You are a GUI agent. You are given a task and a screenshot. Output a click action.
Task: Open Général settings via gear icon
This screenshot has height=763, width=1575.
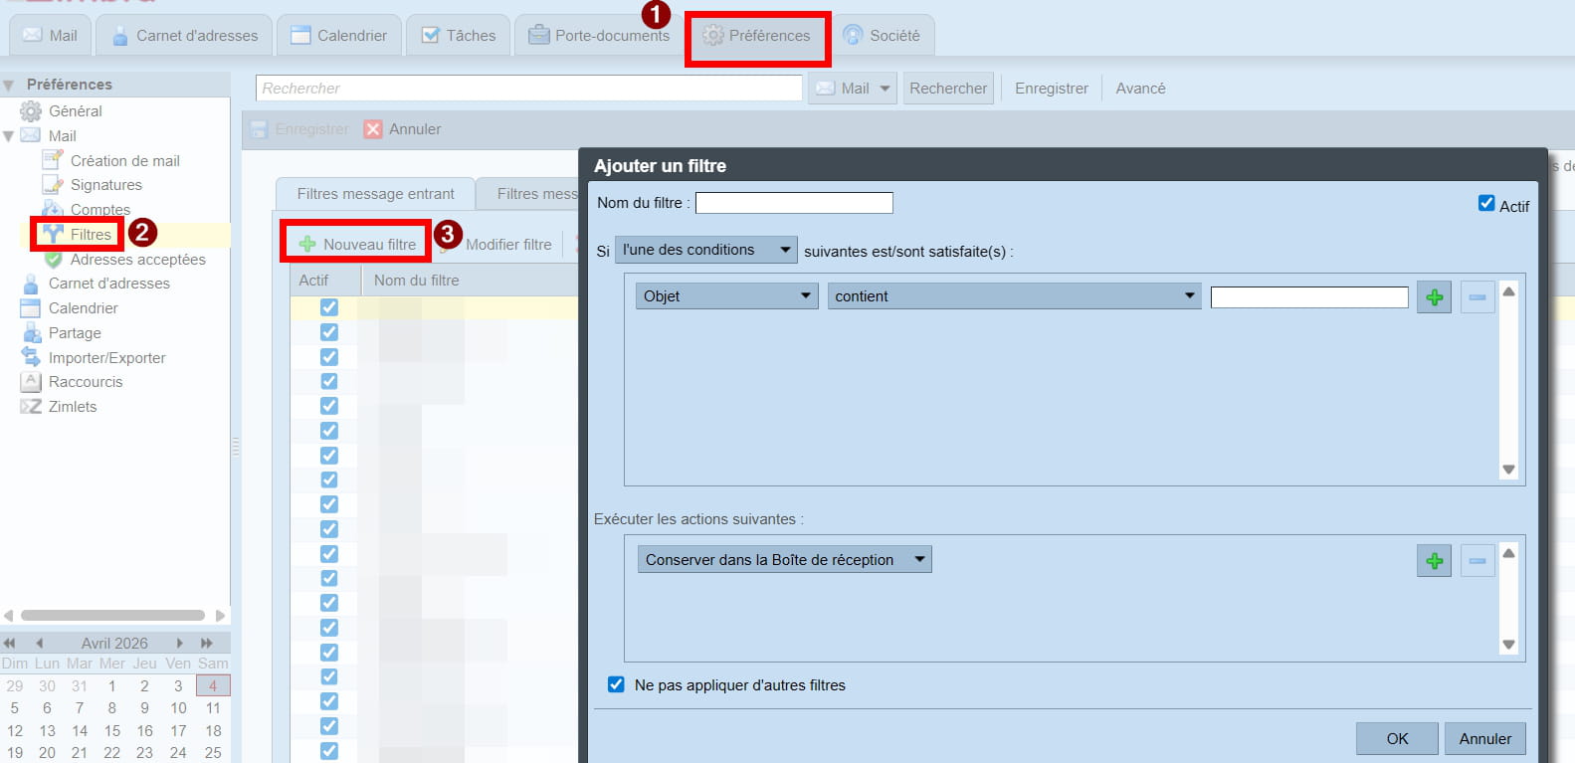32,111
